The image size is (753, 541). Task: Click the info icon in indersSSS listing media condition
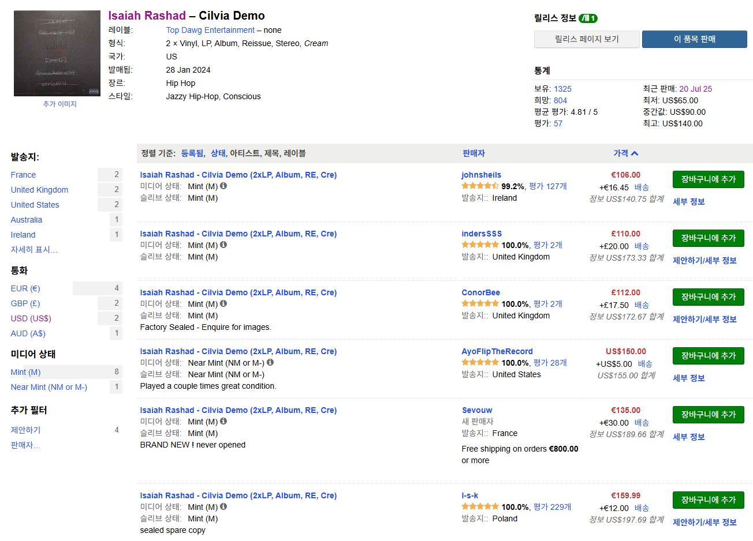coord(223,245)
